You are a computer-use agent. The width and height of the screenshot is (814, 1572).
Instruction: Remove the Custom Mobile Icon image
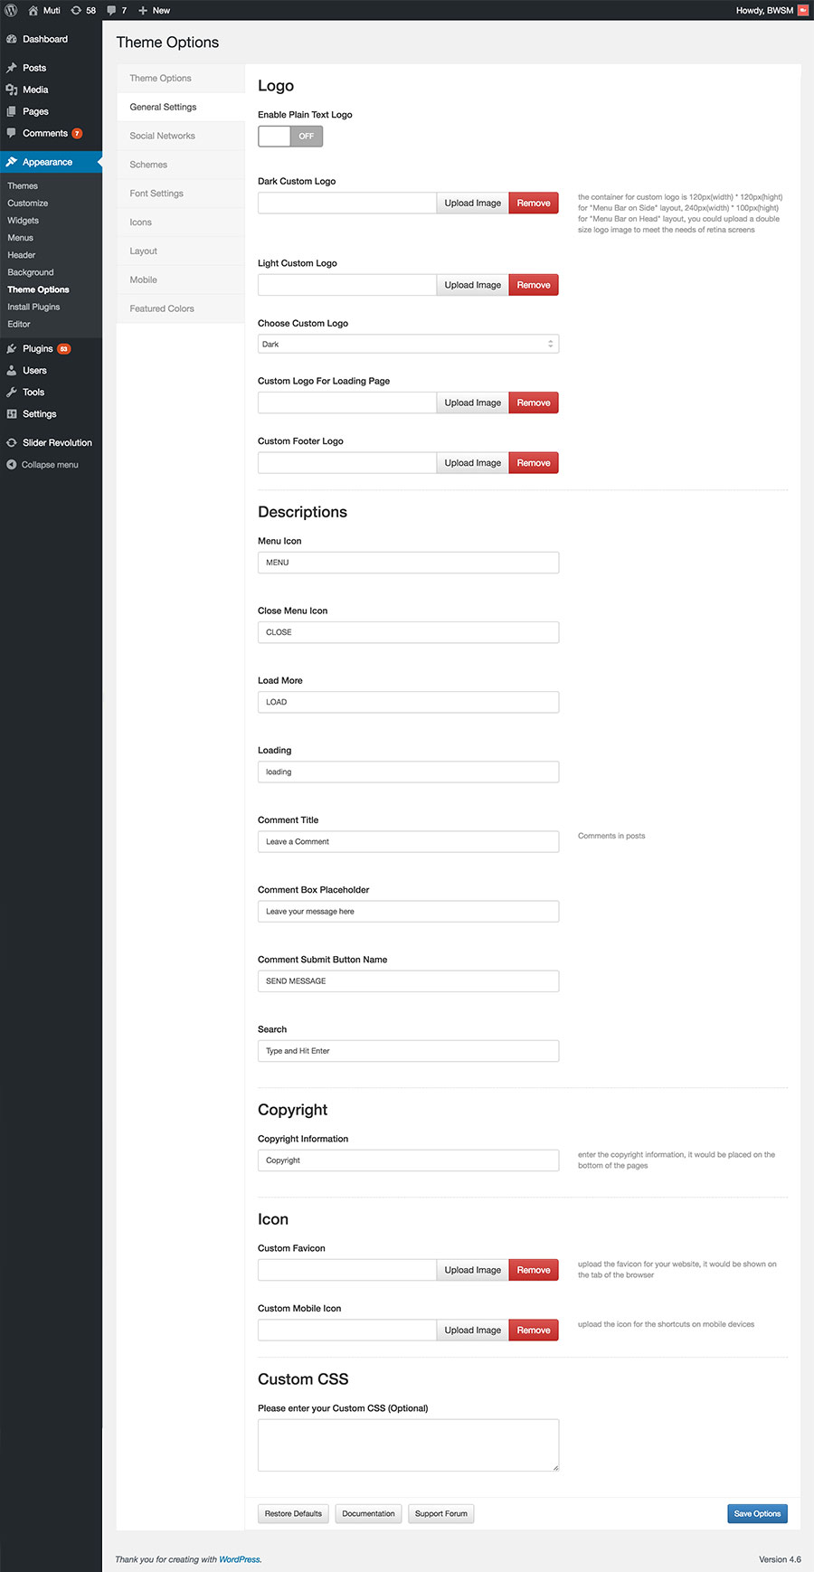534,1331
